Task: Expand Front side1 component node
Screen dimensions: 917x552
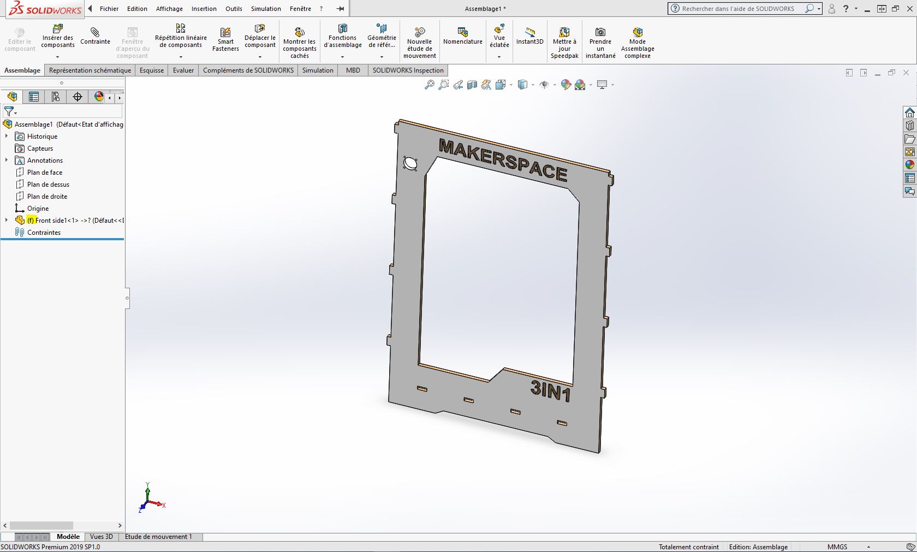Action: coord(7,221)
